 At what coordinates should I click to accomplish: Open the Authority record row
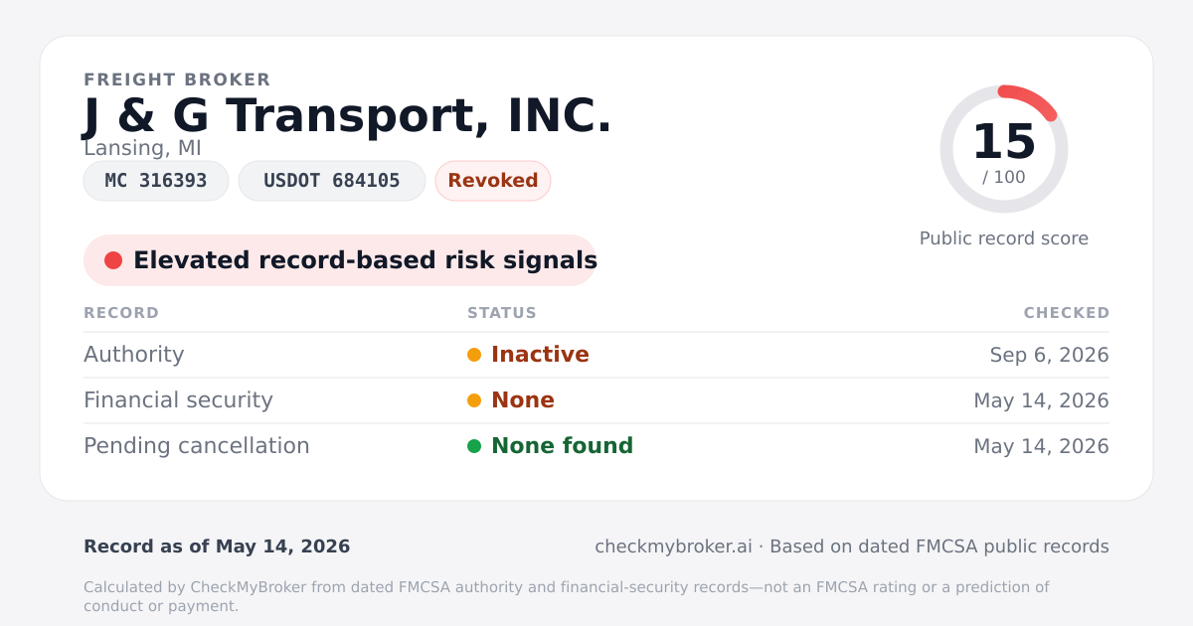(596, 355)
